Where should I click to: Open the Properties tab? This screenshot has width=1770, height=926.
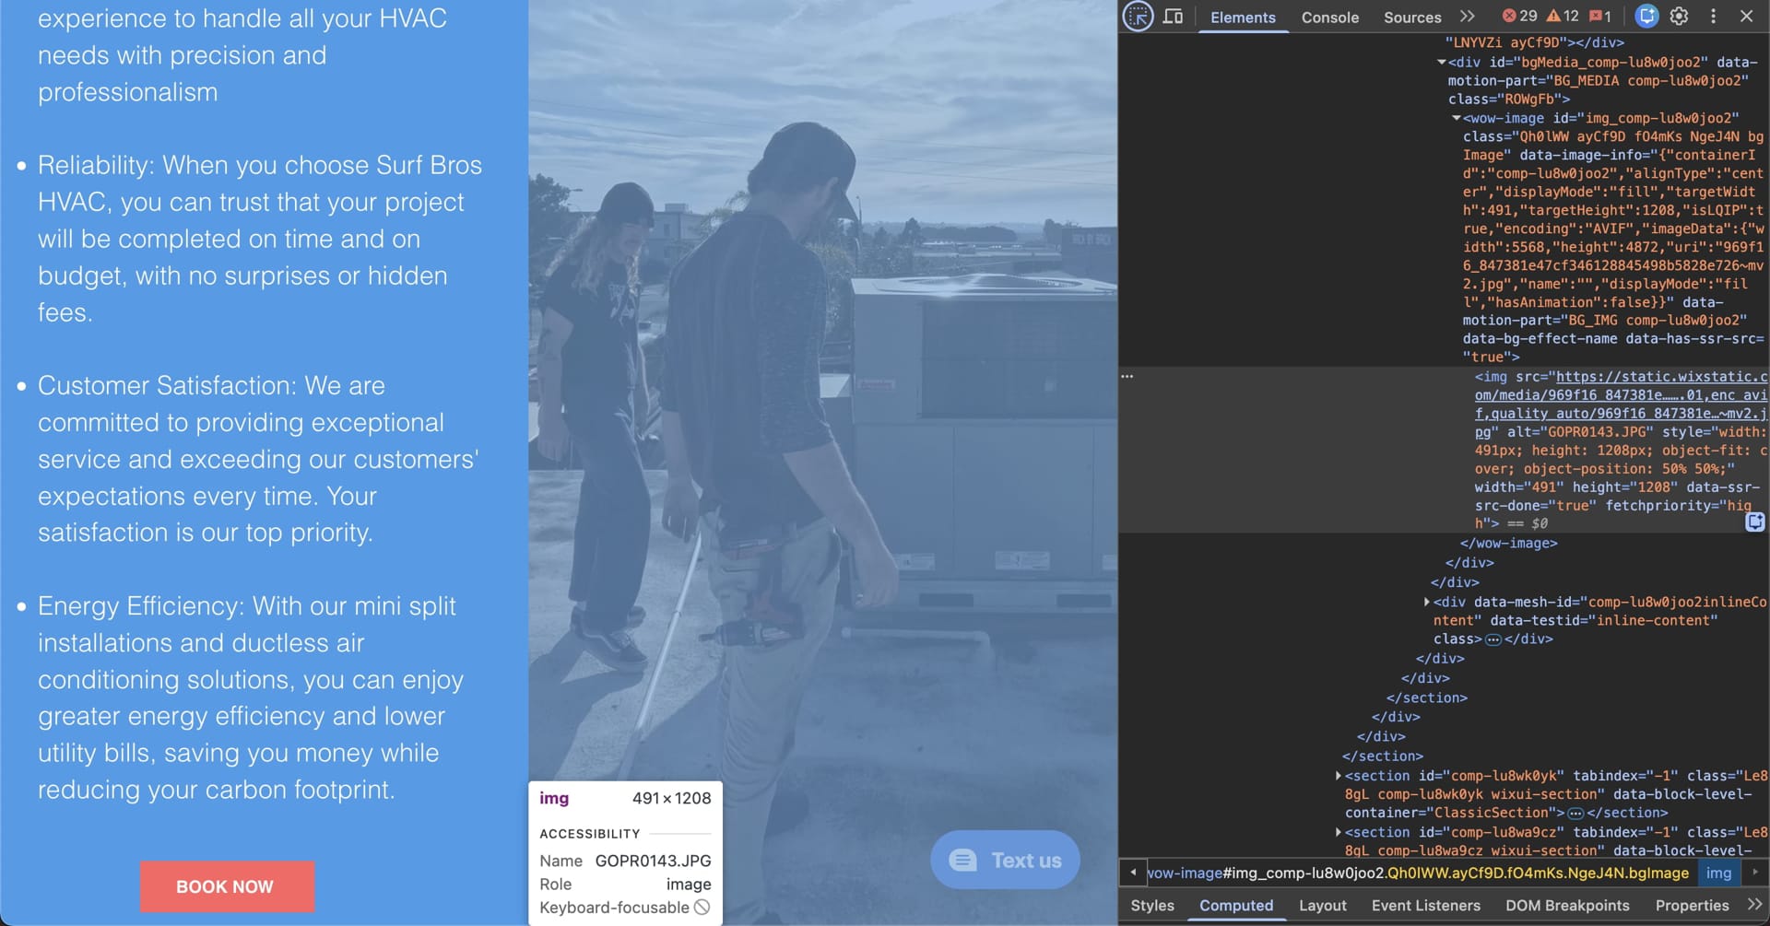(x=1692, y=906)
